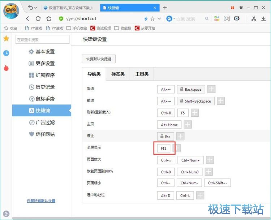Edit the Ctrl+L address bar shortcut

coord(185,195)
